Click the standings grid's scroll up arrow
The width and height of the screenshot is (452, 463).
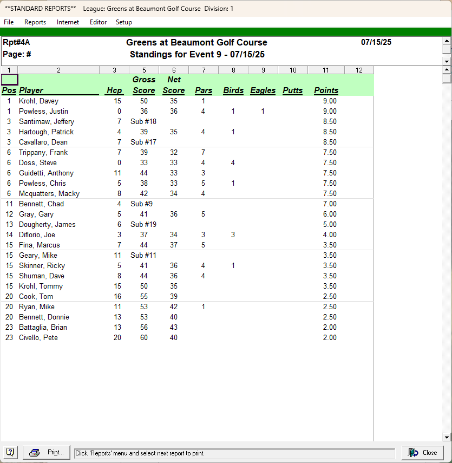tap(447, 70)
